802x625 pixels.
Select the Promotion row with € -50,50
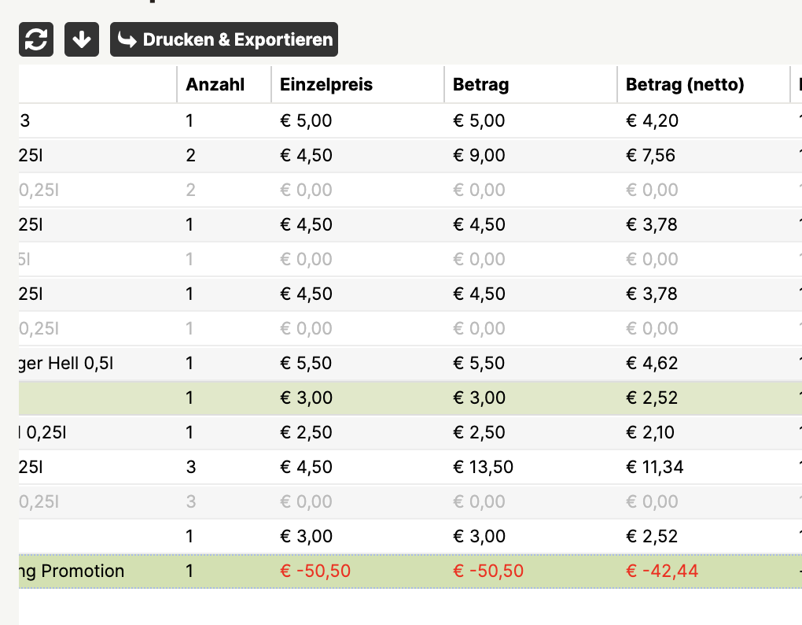coord(410,571)
